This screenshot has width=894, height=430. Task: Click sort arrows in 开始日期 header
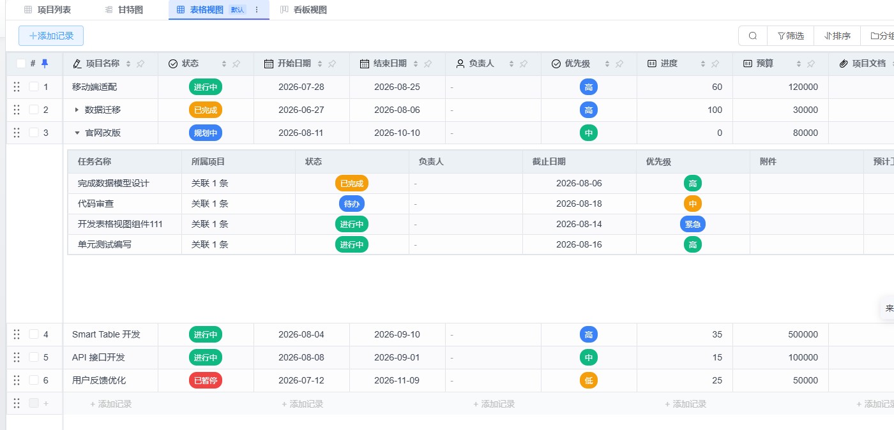point(320,64)
